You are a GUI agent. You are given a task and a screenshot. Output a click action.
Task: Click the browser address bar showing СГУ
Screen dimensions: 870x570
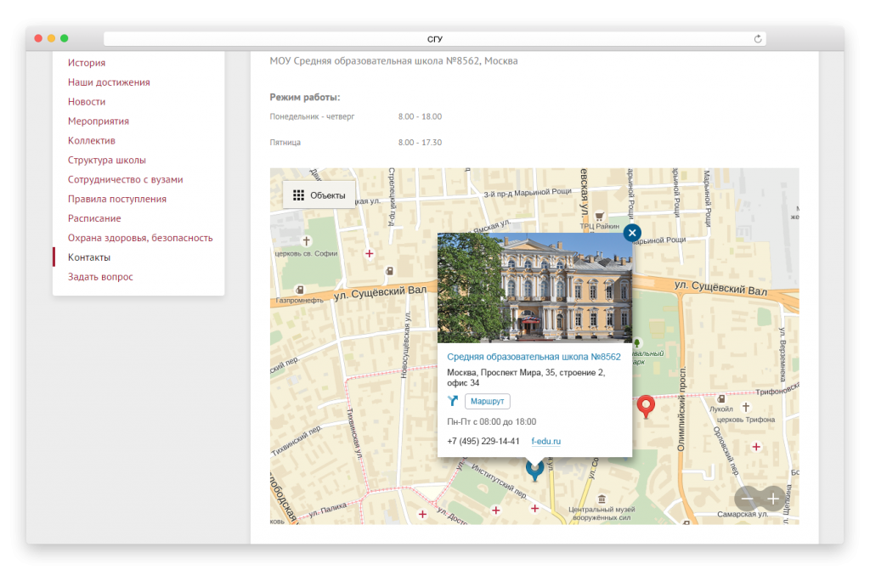435,39
